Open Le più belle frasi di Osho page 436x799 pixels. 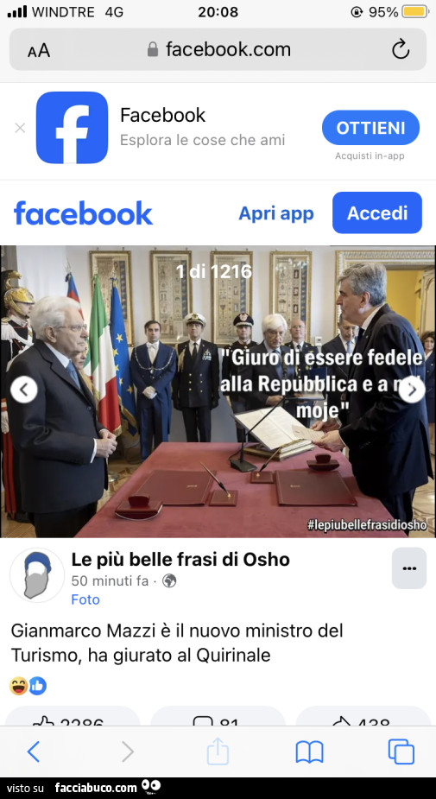[x=180, y=560]
